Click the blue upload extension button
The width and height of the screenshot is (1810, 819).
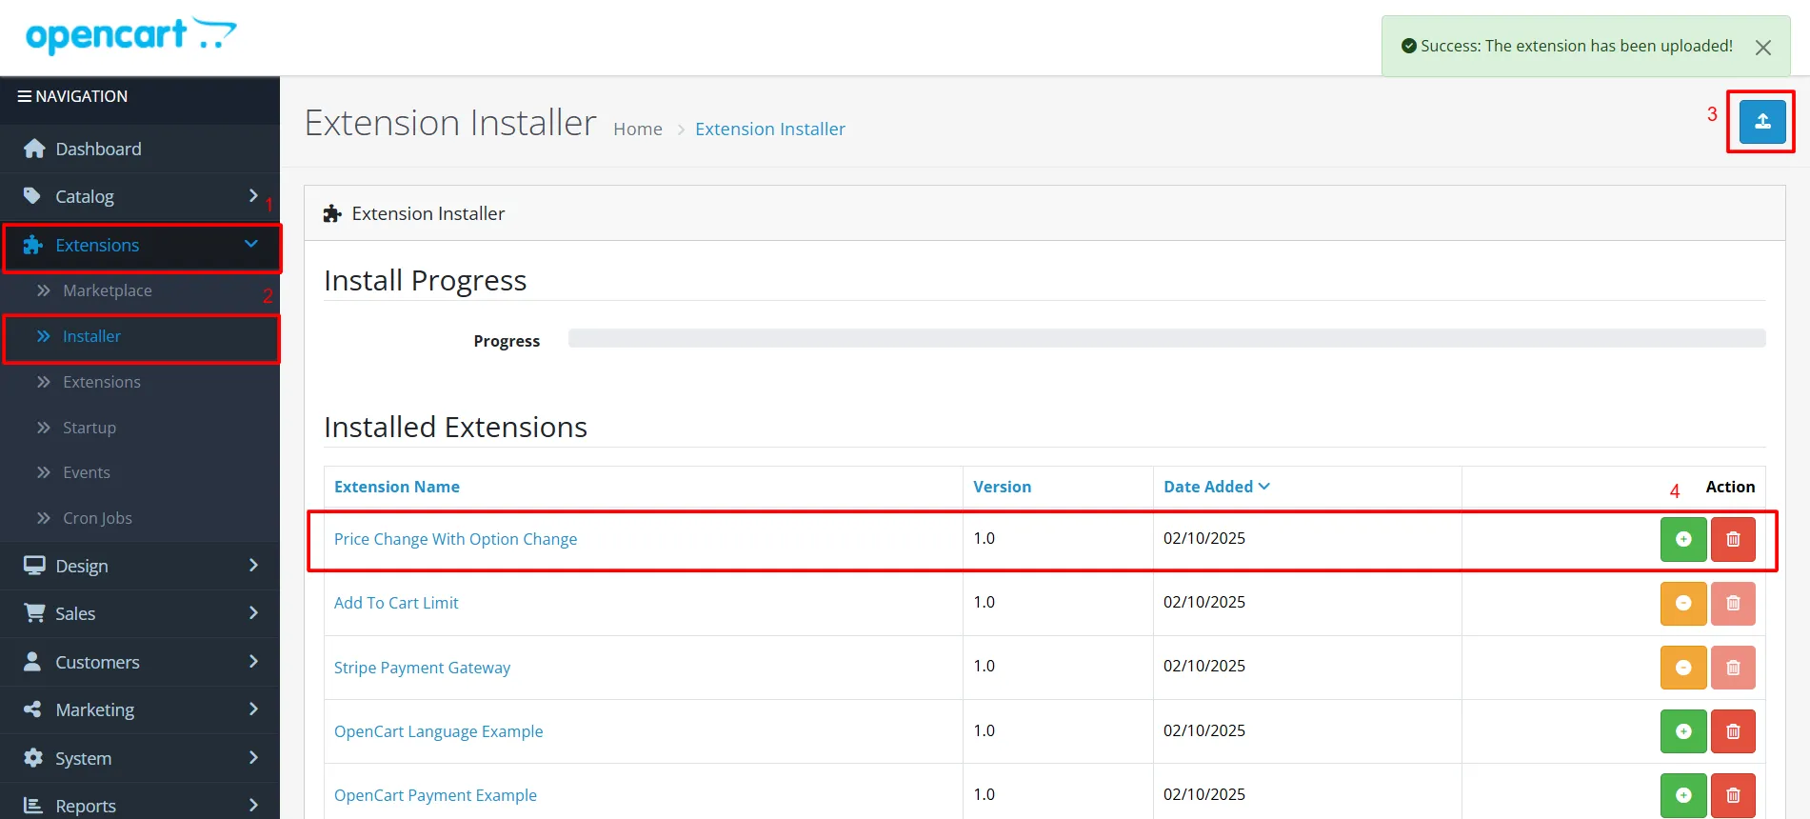pyautogui.click(x=1761, y=122)
